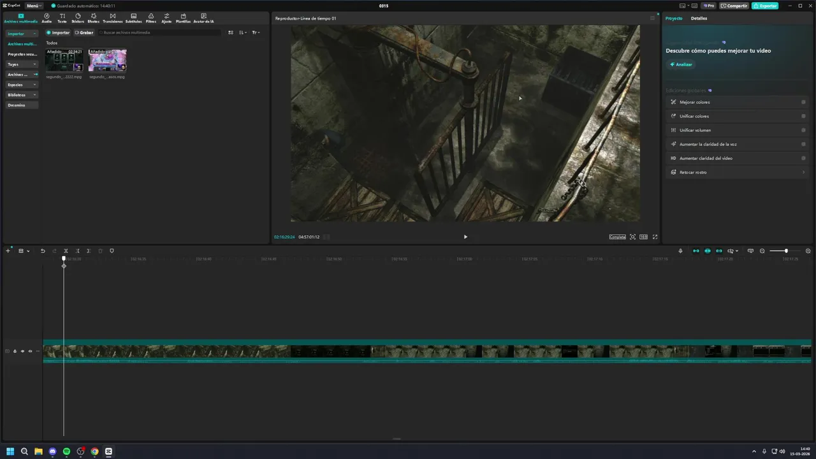Zoom in the timeline with plus icon
The height and width of the screenshot is (459, 816).
pyautogui.click(x=808, y=251)
